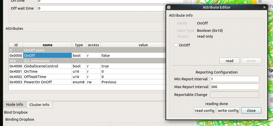This screenshot has height=126, width=273.
Task: Sort attributes by name column header
Action: point(47,45)
